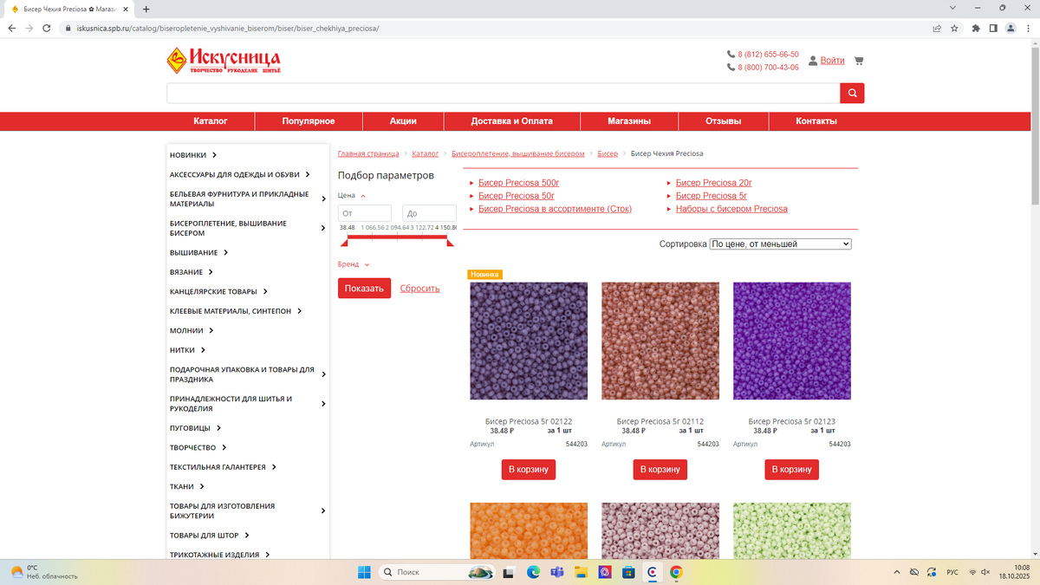The width and height of the screenshot is (1040, 585).
Task: Open Task View from the taskbar
Action: 510,572
